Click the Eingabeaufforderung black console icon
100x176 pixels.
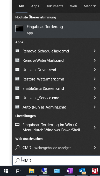[x=19, y=28]
